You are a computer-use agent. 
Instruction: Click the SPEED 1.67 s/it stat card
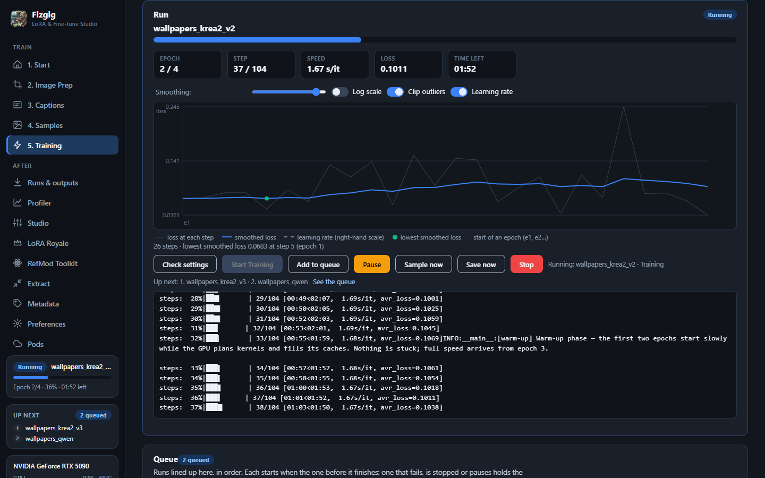coord(335,64)
